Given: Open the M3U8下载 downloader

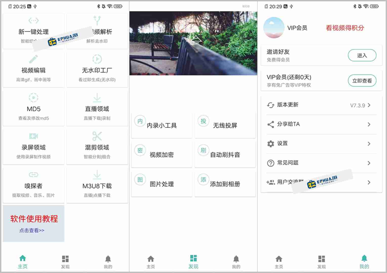Looking at the screenshot, I should pos(97,185).
